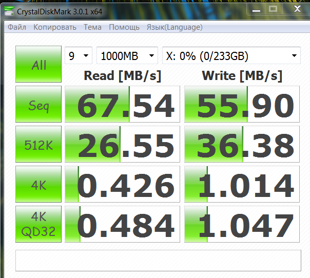
Task: Start the 4K QD32 test
Action: click(38, 224)
